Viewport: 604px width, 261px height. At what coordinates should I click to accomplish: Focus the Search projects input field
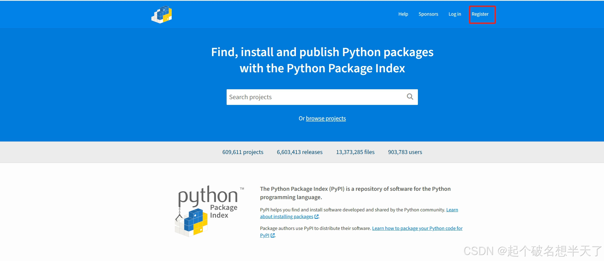322,97
